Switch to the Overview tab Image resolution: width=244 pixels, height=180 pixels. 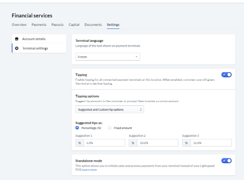19,25
